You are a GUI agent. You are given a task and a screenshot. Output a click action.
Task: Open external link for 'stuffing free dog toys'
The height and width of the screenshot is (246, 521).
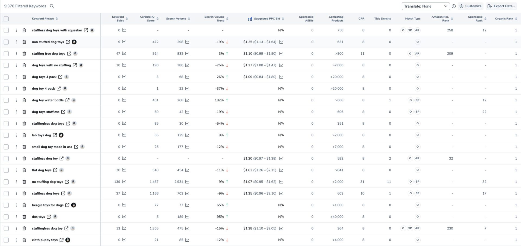69,54
